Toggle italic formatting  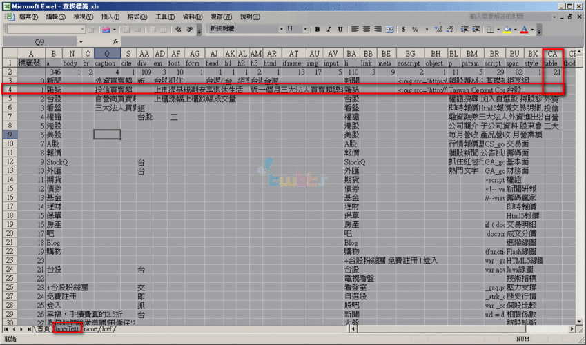(x=329, y=29)
